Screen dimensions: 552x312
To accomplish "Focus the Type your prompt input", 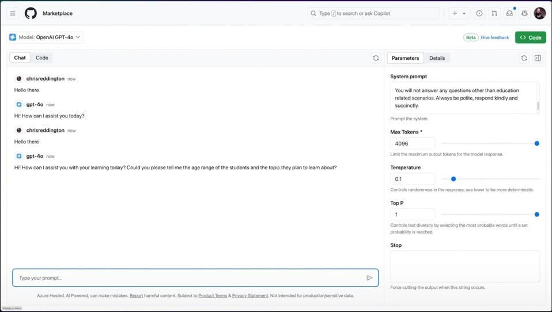I will [x=195, y=278].
